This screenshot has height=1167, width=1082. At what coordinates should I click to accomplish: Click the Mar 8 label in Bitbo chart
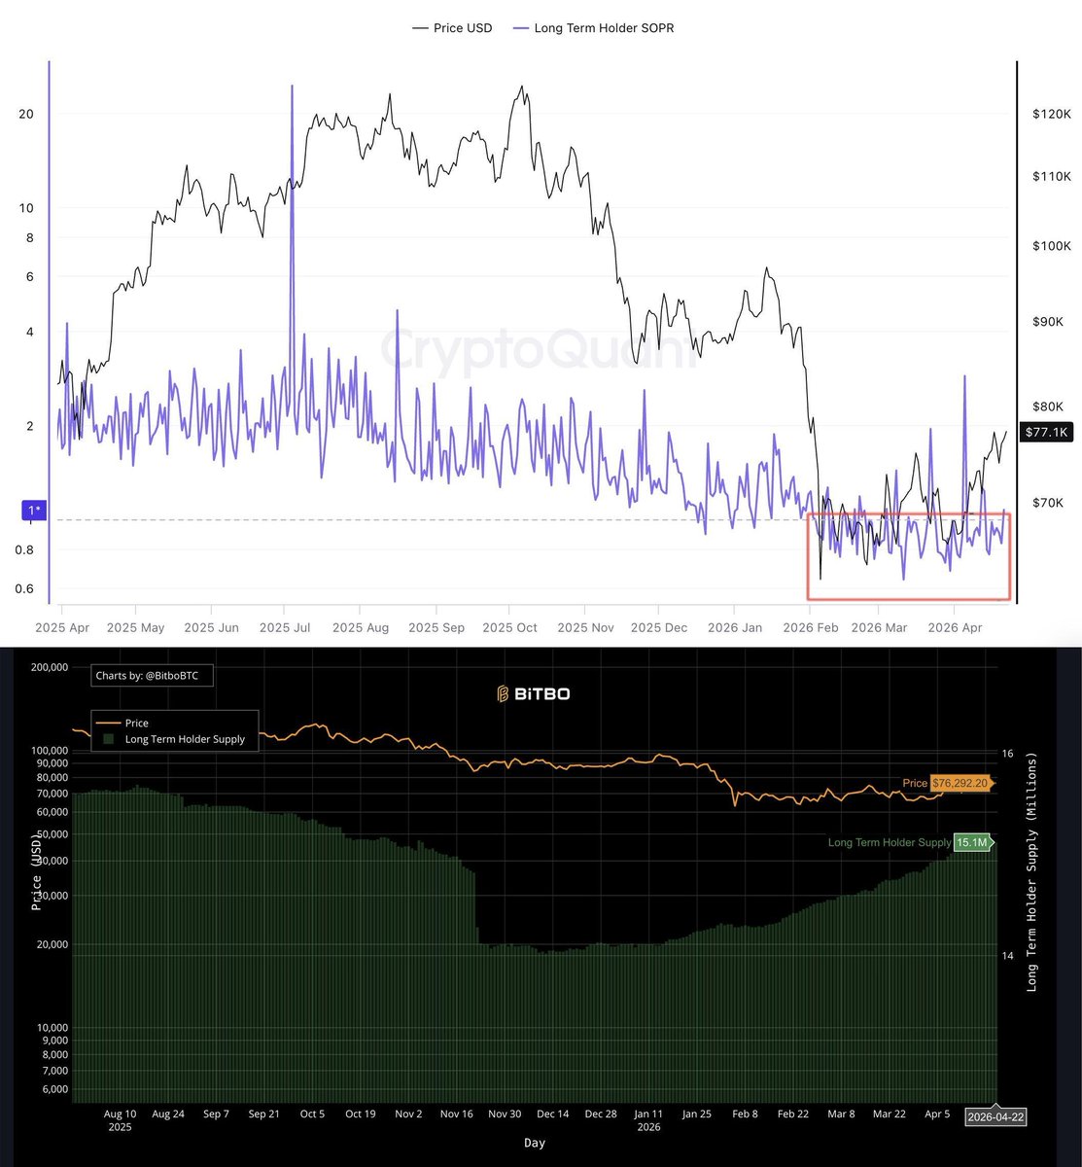[x=840, y=1114]
